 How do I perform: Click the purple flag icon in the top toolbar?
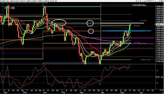click(139, 1)
